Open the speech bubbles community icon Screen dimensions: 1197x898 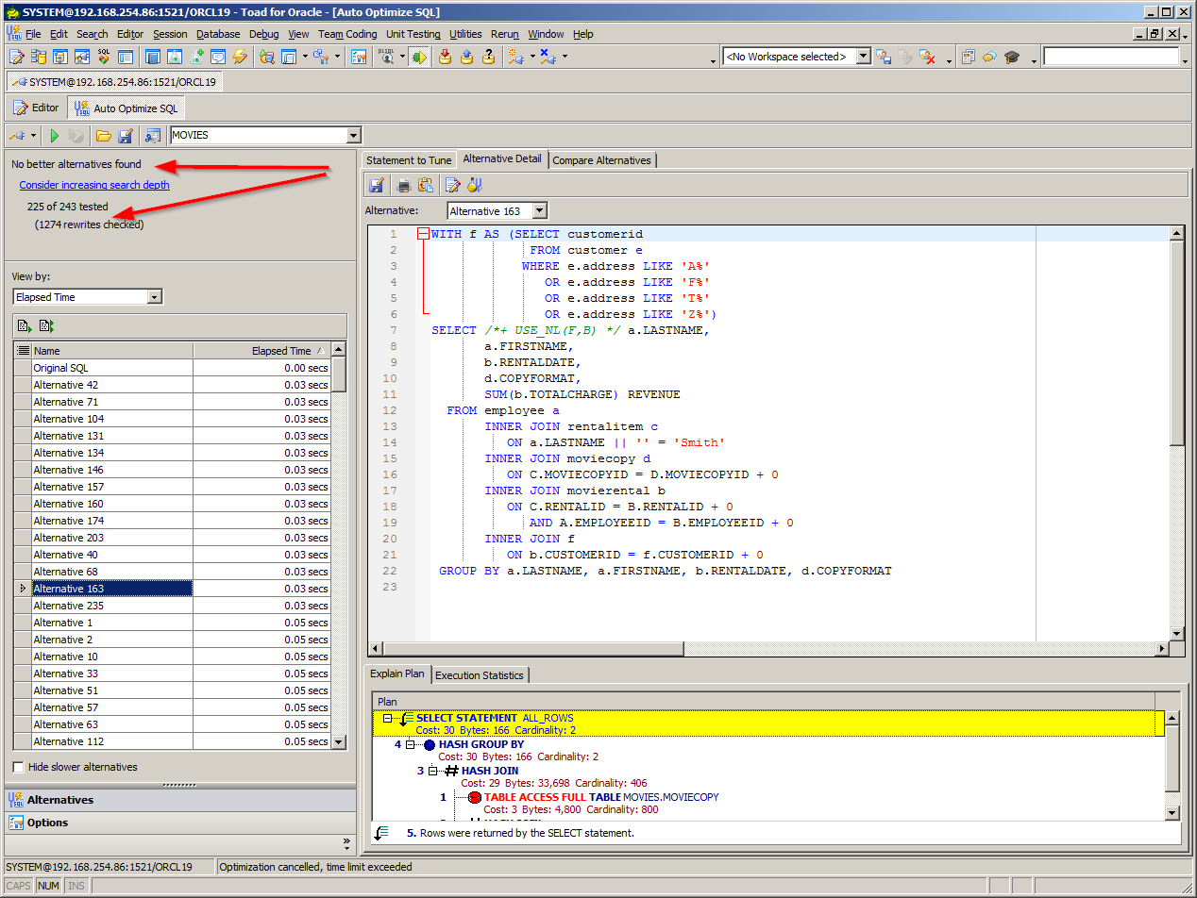click(989, 57)
